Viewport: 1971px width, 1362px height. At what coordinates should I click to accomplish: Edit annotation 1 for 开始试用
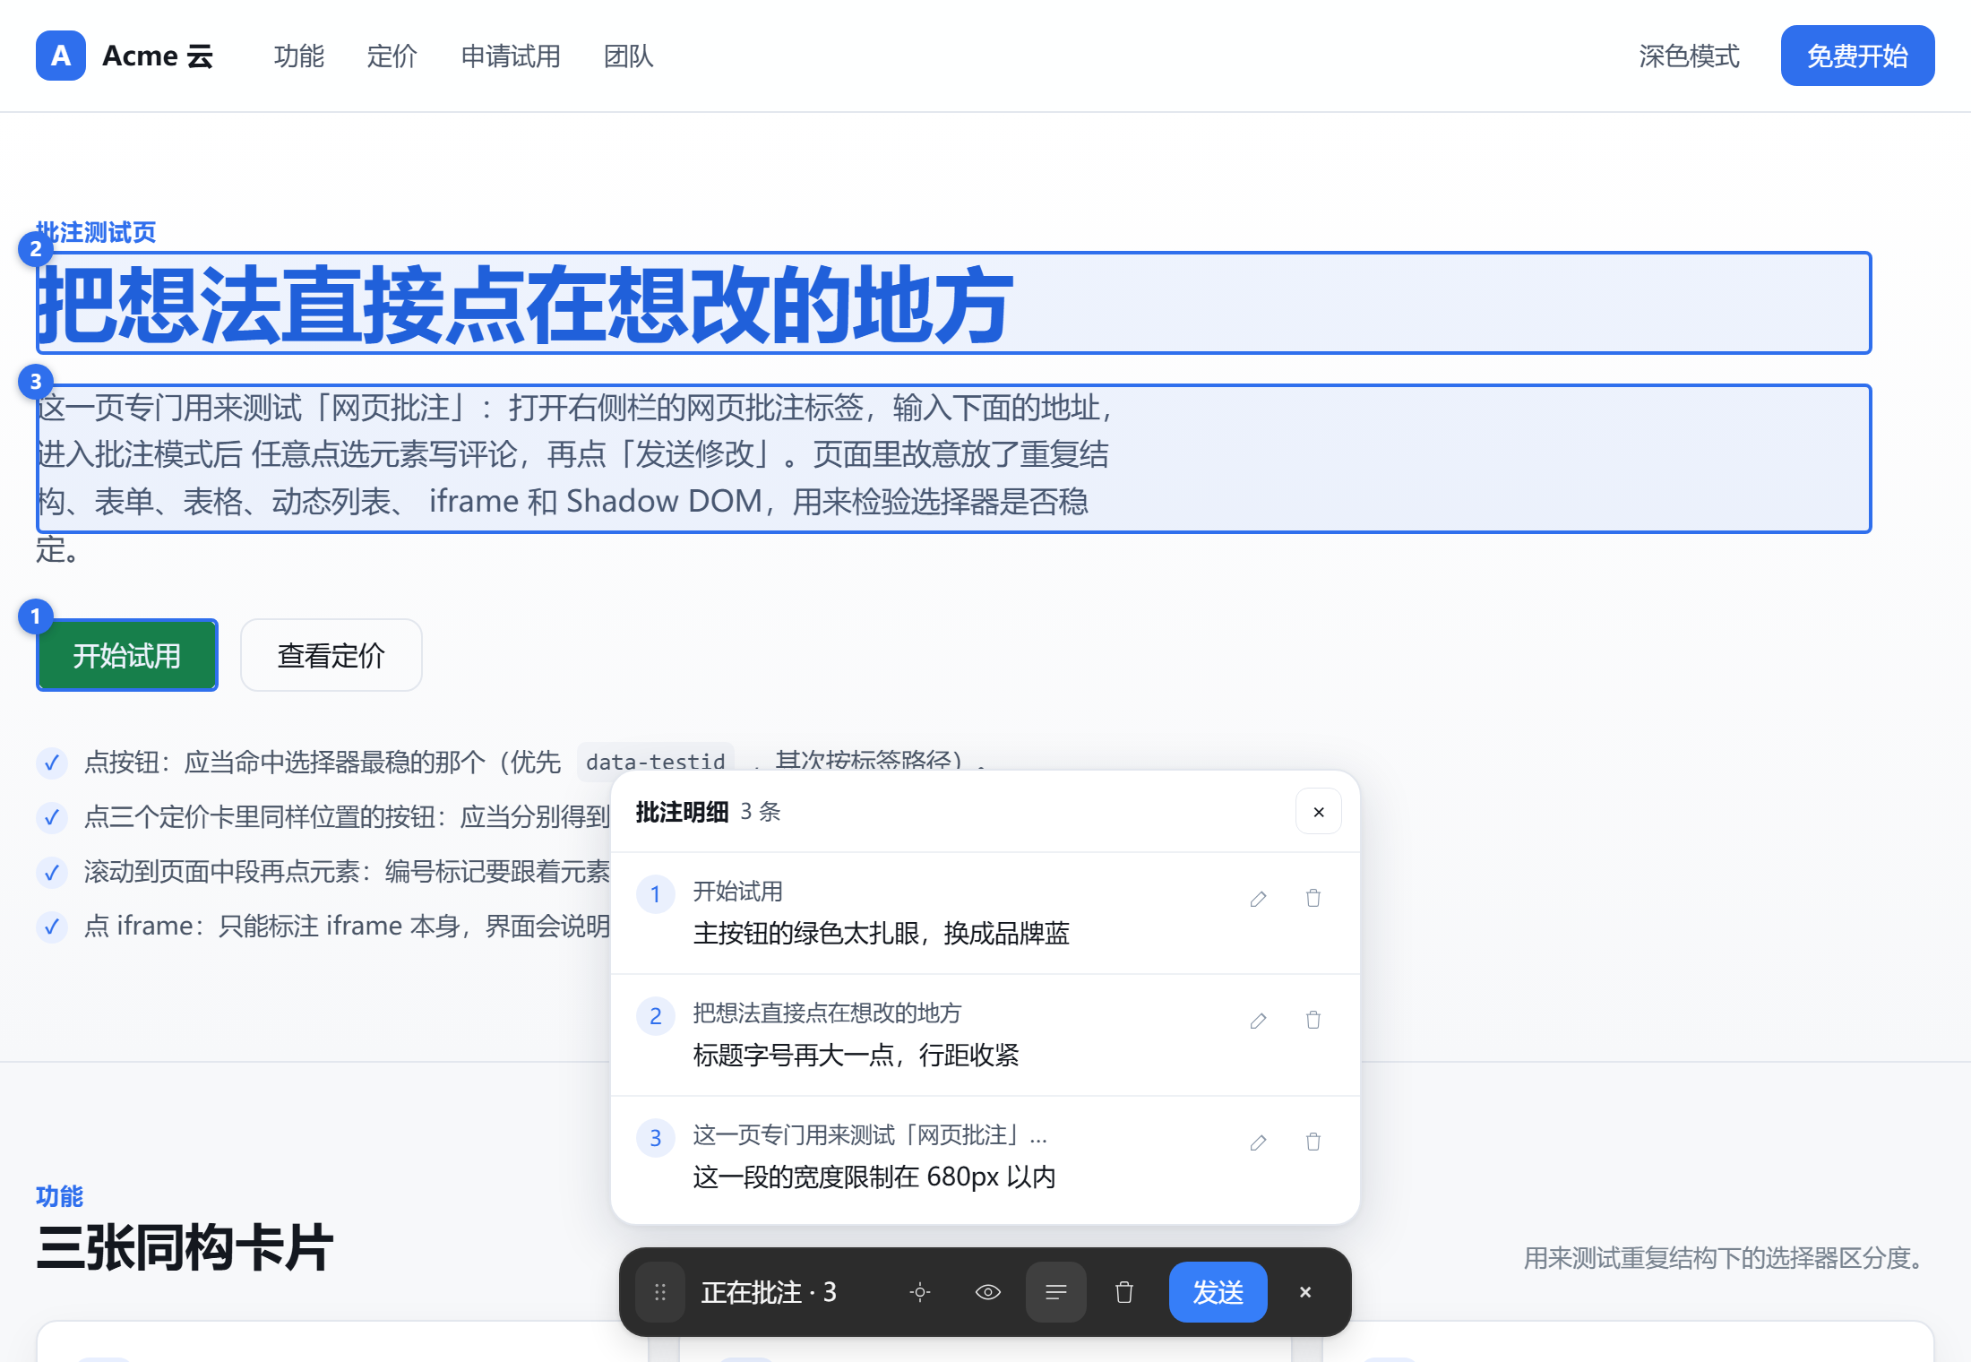[1258, 898]
